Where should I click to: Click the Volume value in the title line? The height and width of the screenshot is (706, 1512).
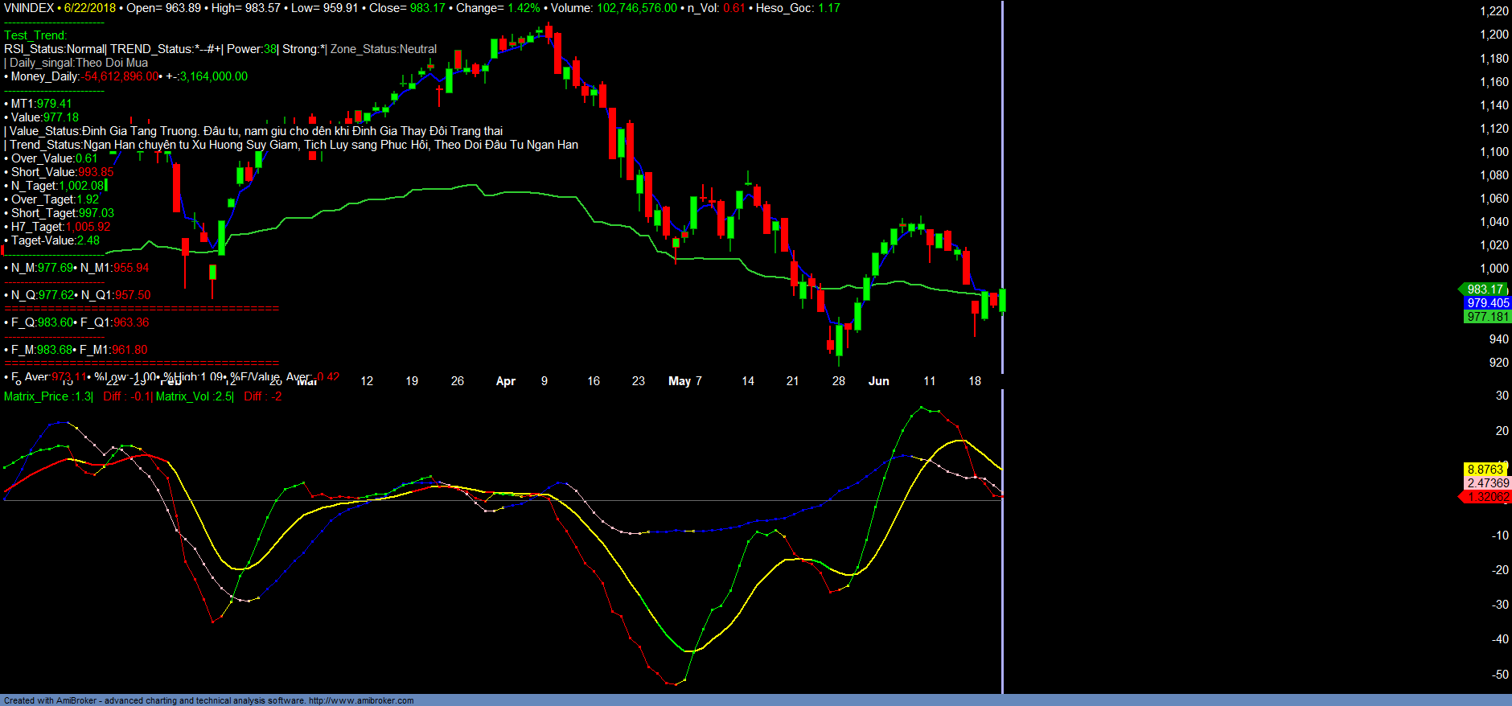point(636,8)
